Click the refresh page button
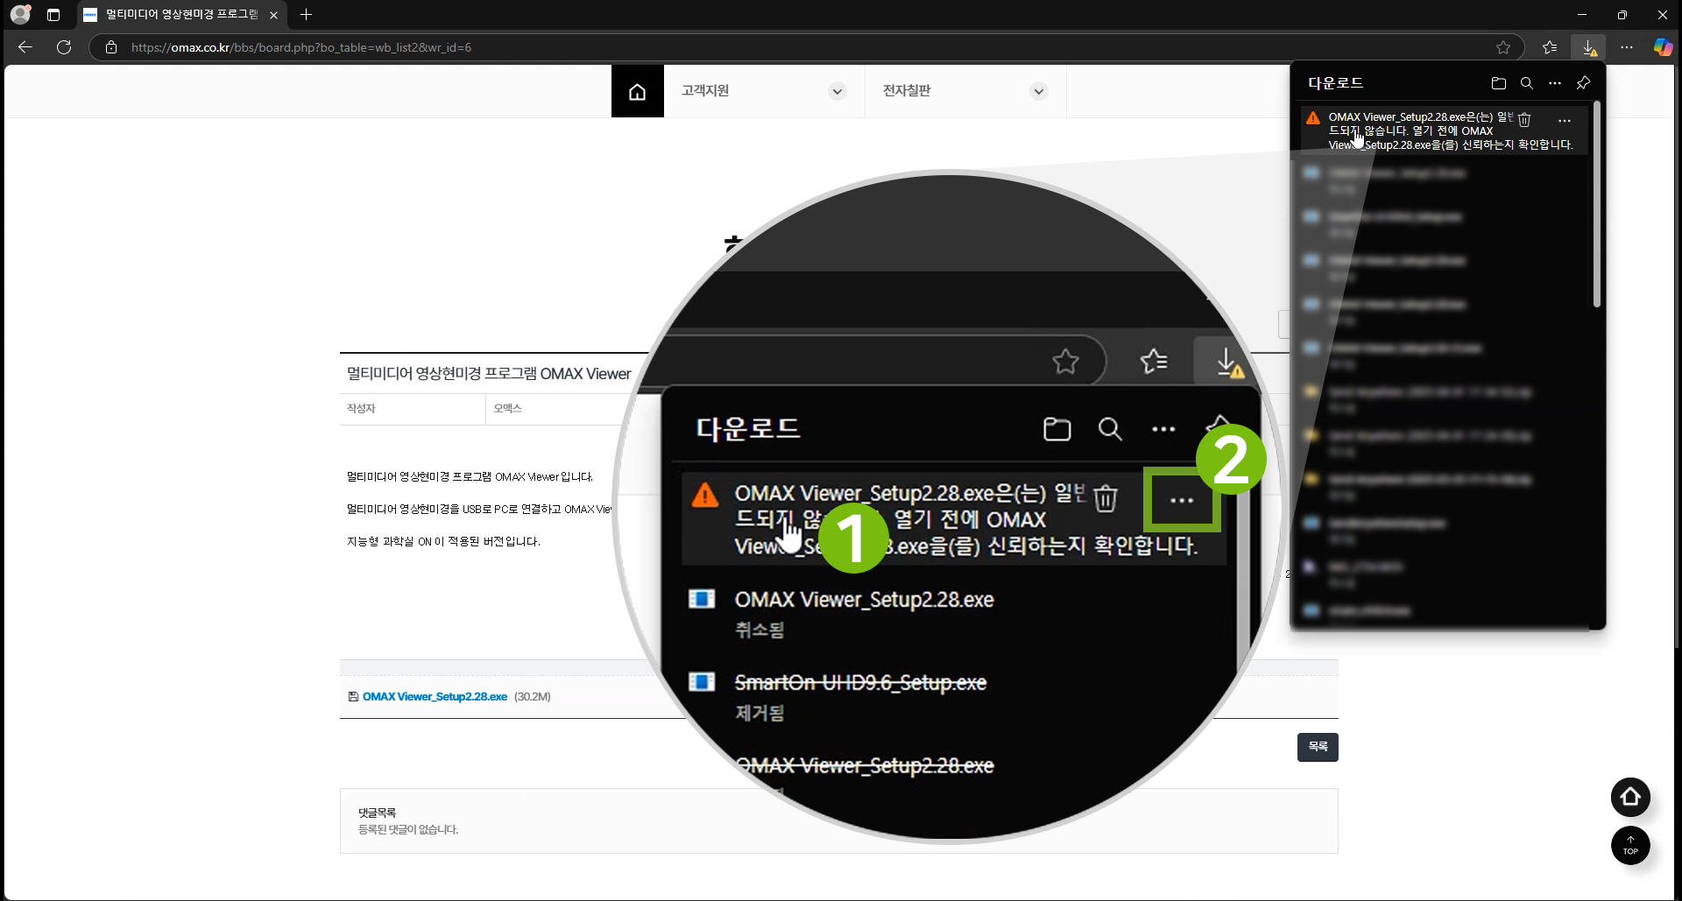 click(64, 47)
